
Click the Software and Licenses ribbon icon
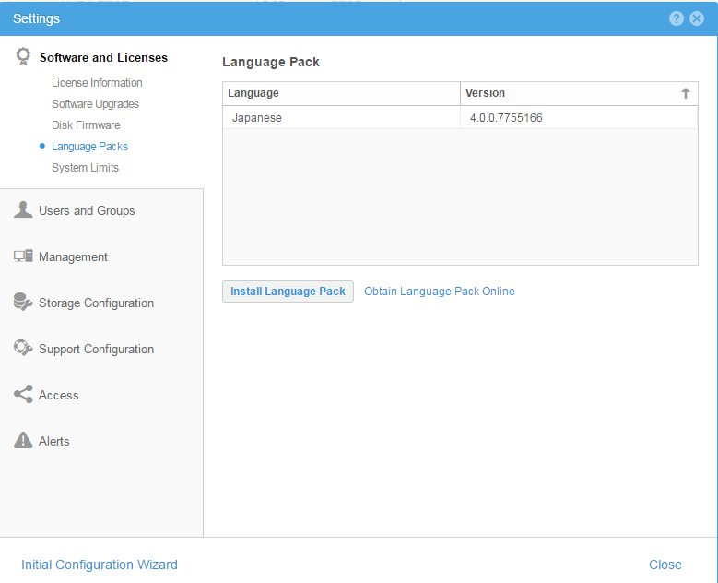coord(23,57)
